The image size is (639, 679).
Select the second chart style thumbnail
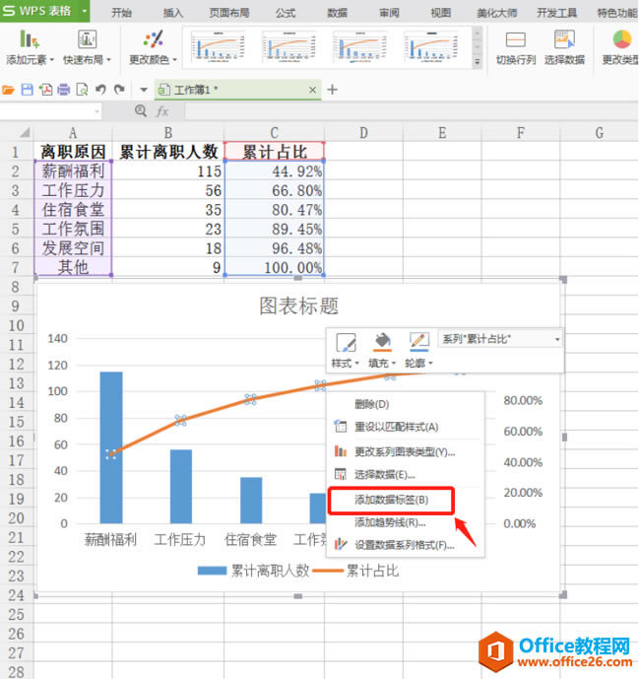point(288,46)
